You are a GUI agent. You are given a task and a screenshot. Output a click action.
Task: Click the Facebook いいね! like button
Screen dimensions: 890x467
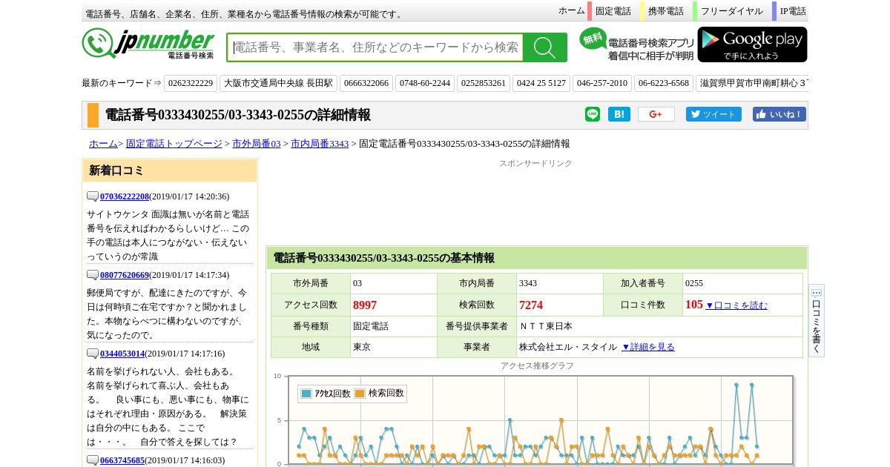pyautogui.click(x=779, y=114)
